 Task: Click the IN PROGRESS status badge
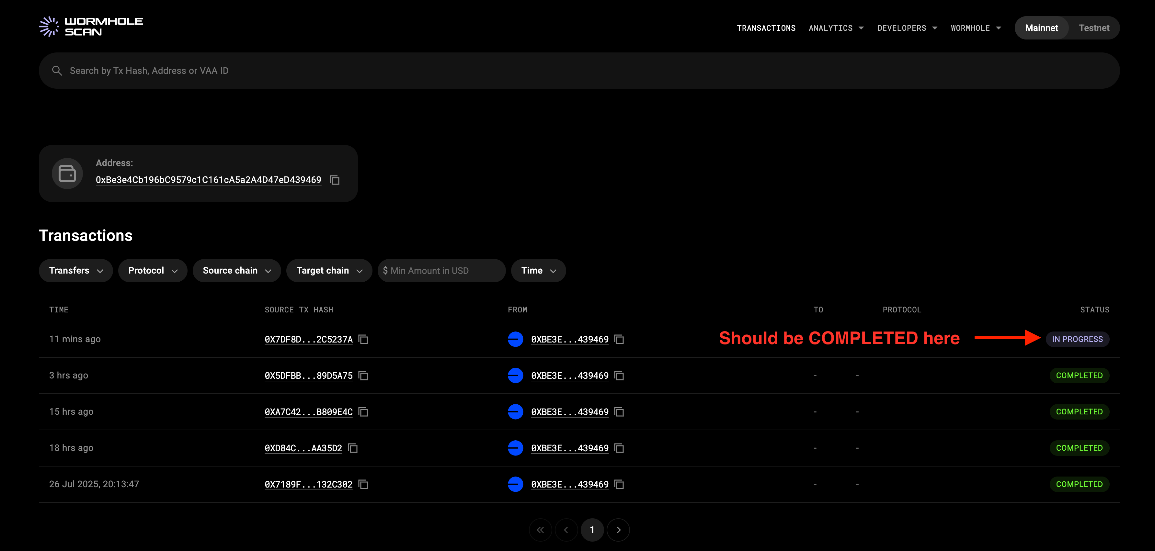(1077, 339)
